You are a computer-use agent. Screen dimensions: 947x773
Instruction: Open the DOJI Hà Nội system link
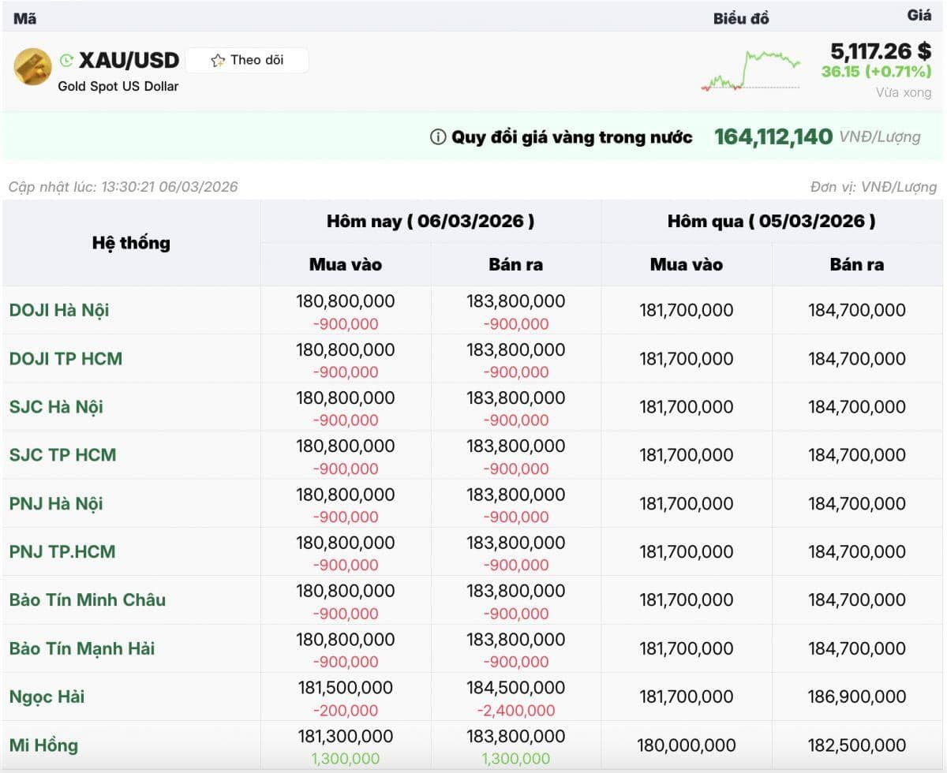(x=59, y=310)
